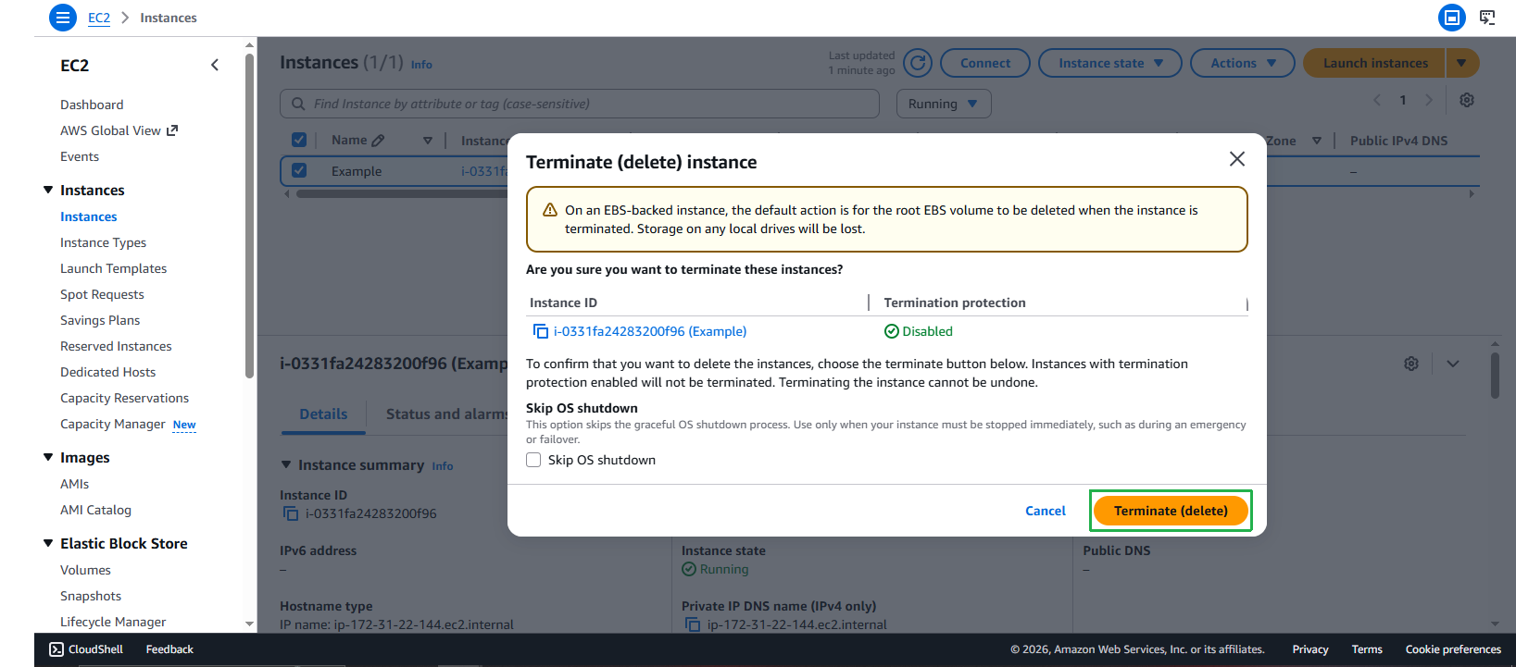Viewport: 1516px width, 667px height.
Task: Click the search magnifier icon in filter box
Action: tap(298, 104)
